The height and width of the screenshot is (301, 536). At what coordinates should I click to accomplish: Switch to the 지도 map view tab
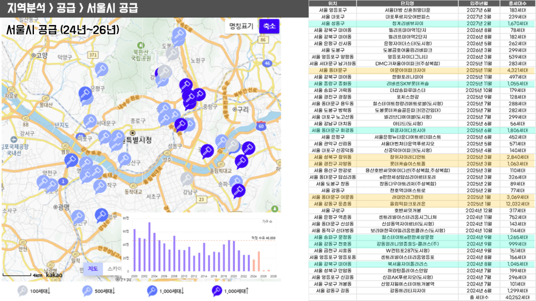93,269
